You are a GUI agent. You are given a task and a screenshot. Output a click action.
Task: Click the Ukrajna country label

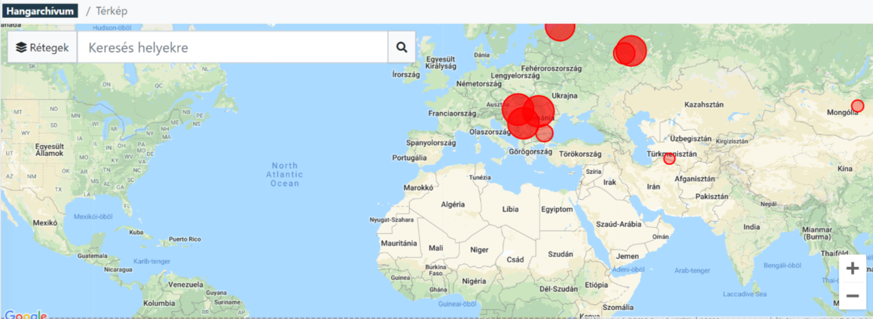[565, 96]
